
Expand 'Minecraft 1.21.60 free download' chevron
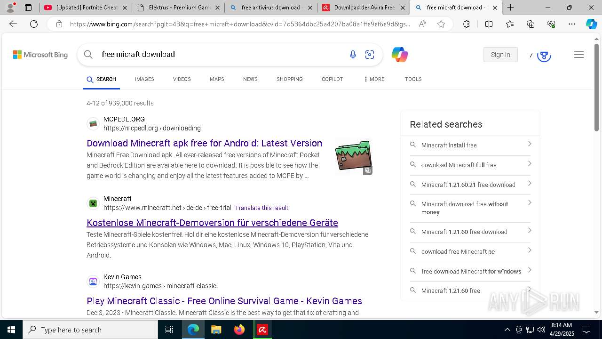click(530, 231)
